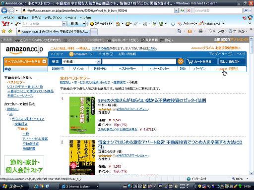
Task: Click このページへのリンクを作成する link
Action: coord(38,40)
